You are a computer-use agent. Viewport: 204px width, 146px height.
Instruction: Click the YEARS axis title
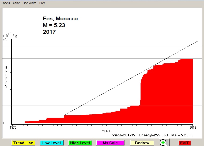coord(107,131)
